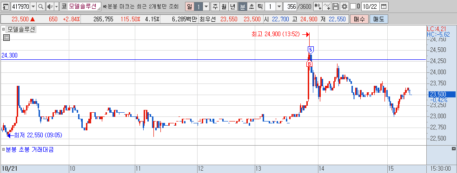Click the data table grid icon on the chart
This screenshot has height=173, width=457.
[x=7, y=37]
